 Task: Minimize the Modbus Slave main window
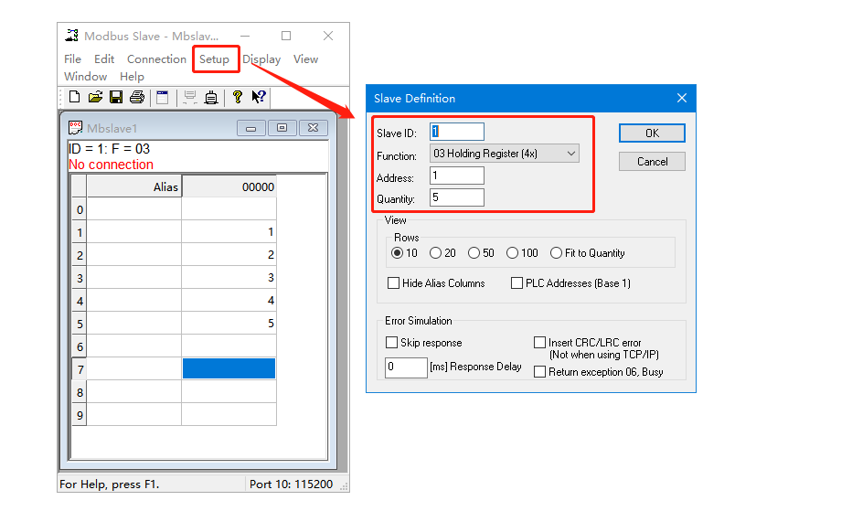click(245, 36)
